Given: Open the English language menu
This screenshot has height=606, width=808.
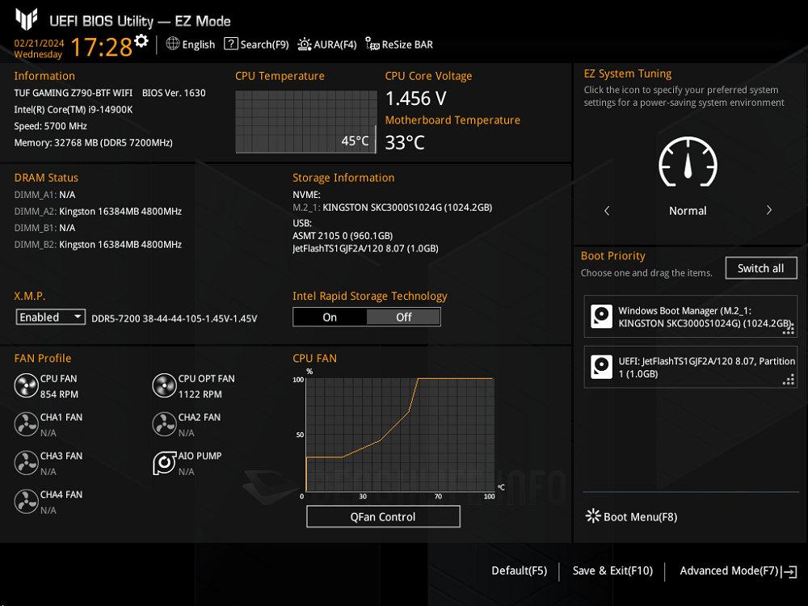Looking at the screenshot, I should [190, 44].
